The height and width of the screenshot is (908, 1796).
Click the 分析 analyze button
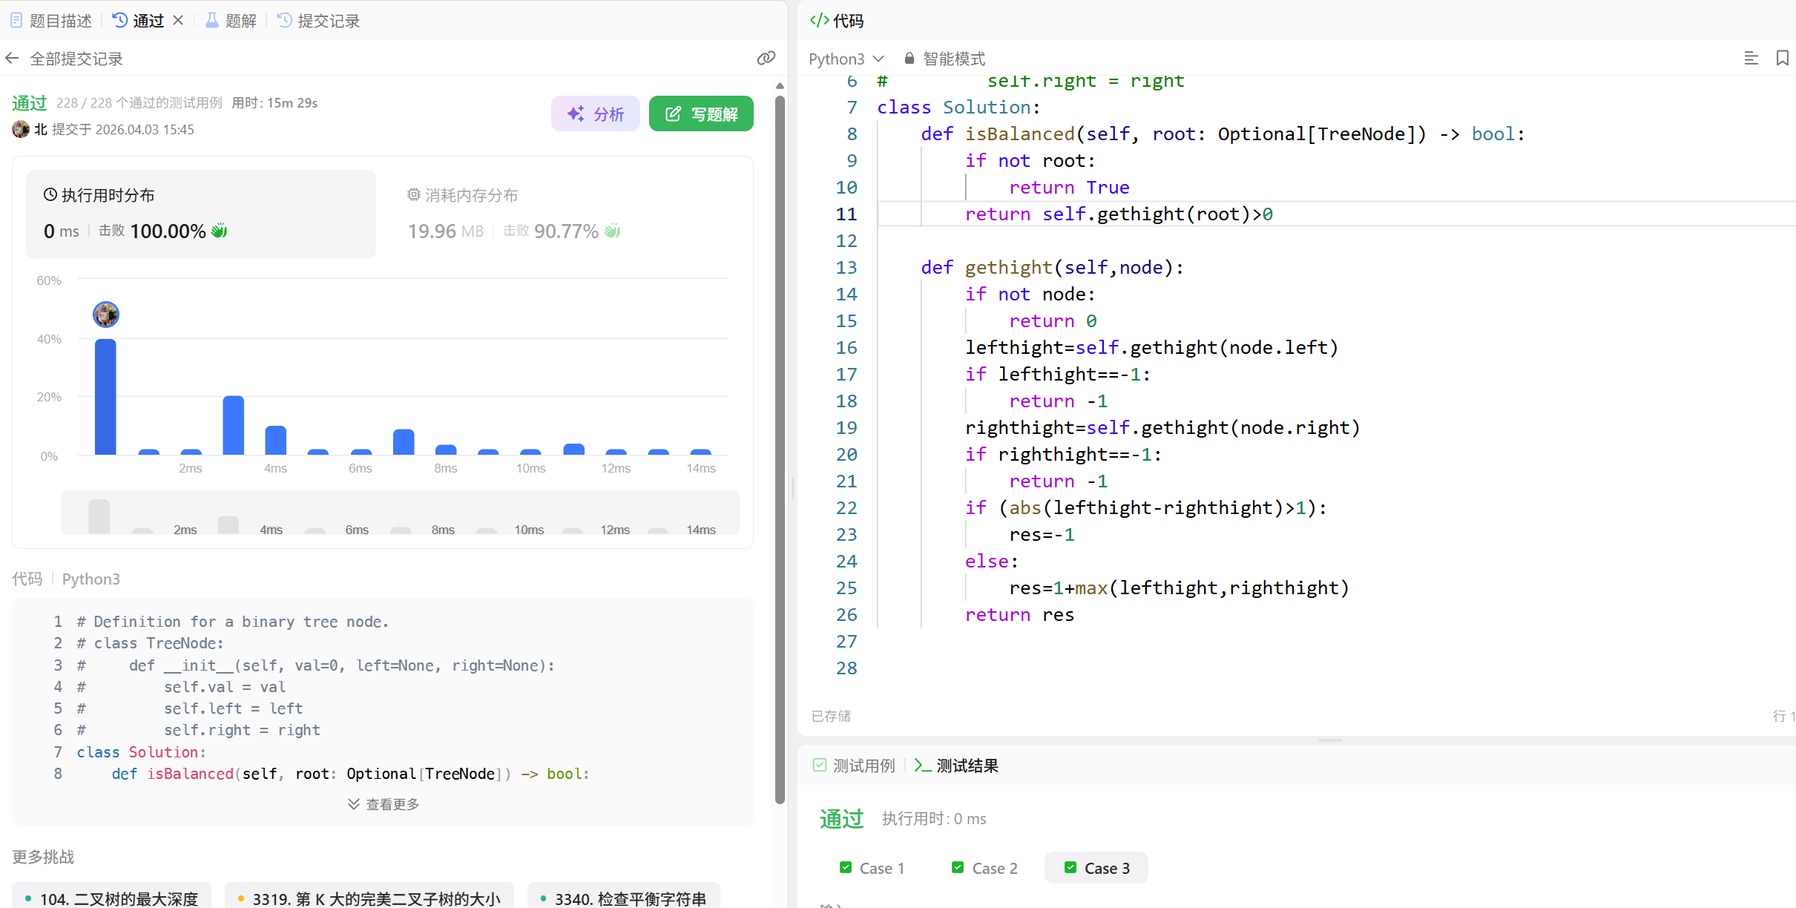point(595,114)
